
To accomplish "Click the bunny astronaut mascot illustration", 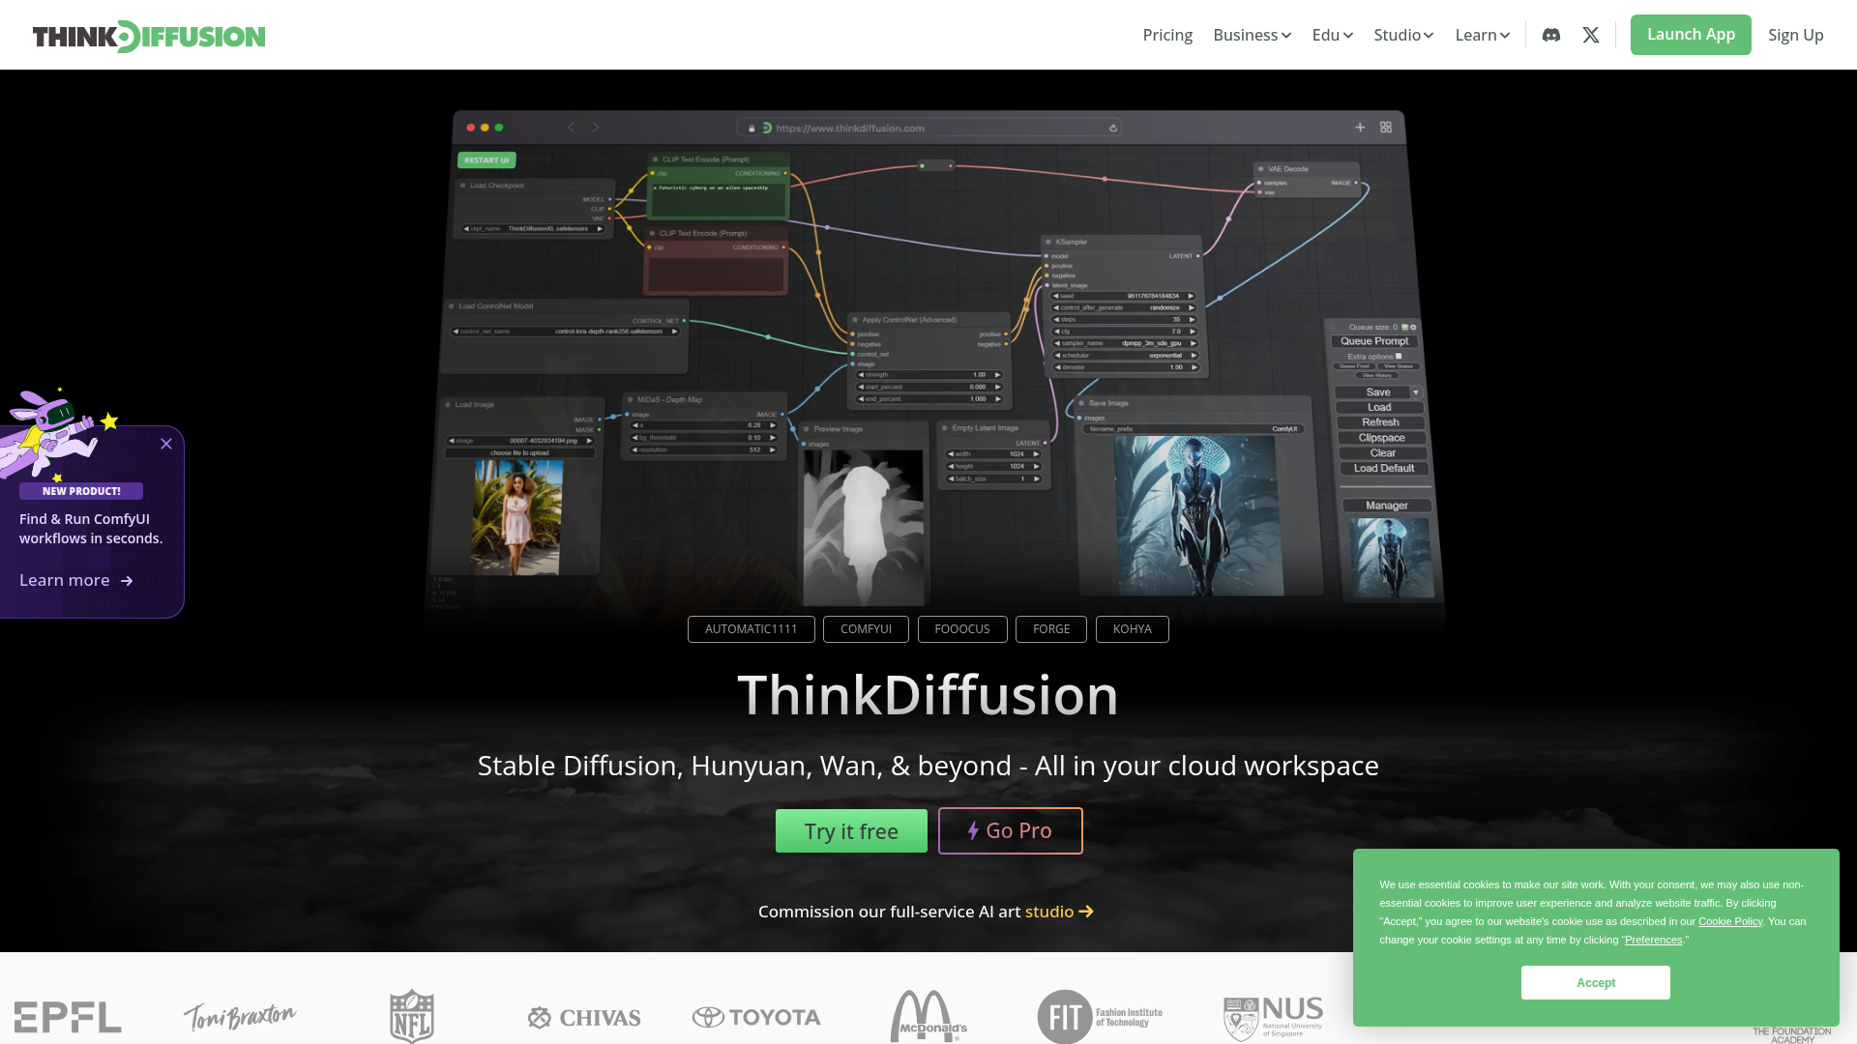I will pyautogui.click(x=58, y=433).
